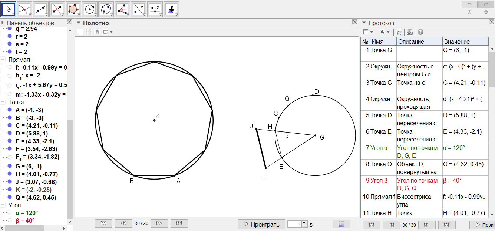Collapse the Прямая group in tree

point(3,60)
